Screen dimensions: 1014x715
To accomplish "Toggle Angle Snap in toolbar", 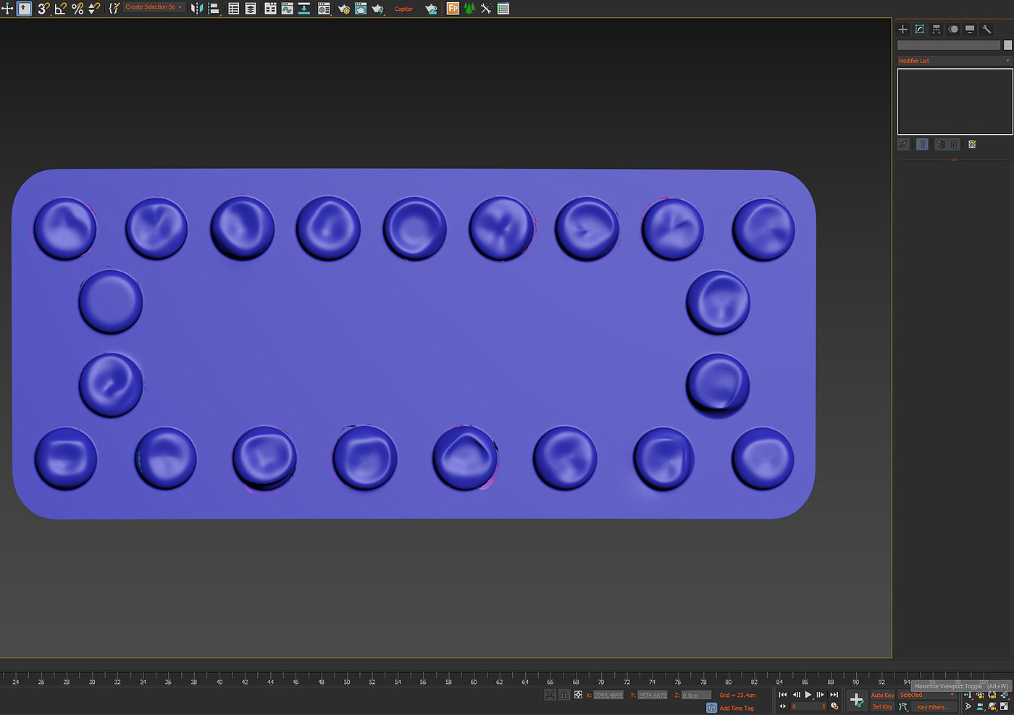I will pyautogui.click(x=61, y=9).
